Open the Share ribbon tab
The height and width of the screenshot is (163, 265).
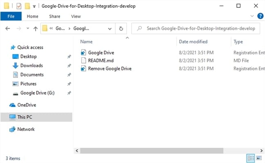pyautogui.click(x=54, y=16)
